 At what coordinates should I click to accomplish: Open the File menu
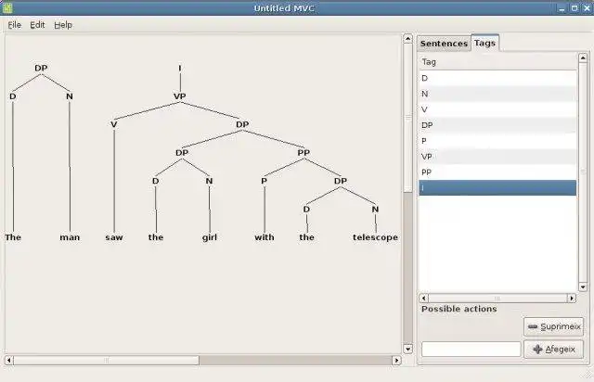(x=15, y=25)
